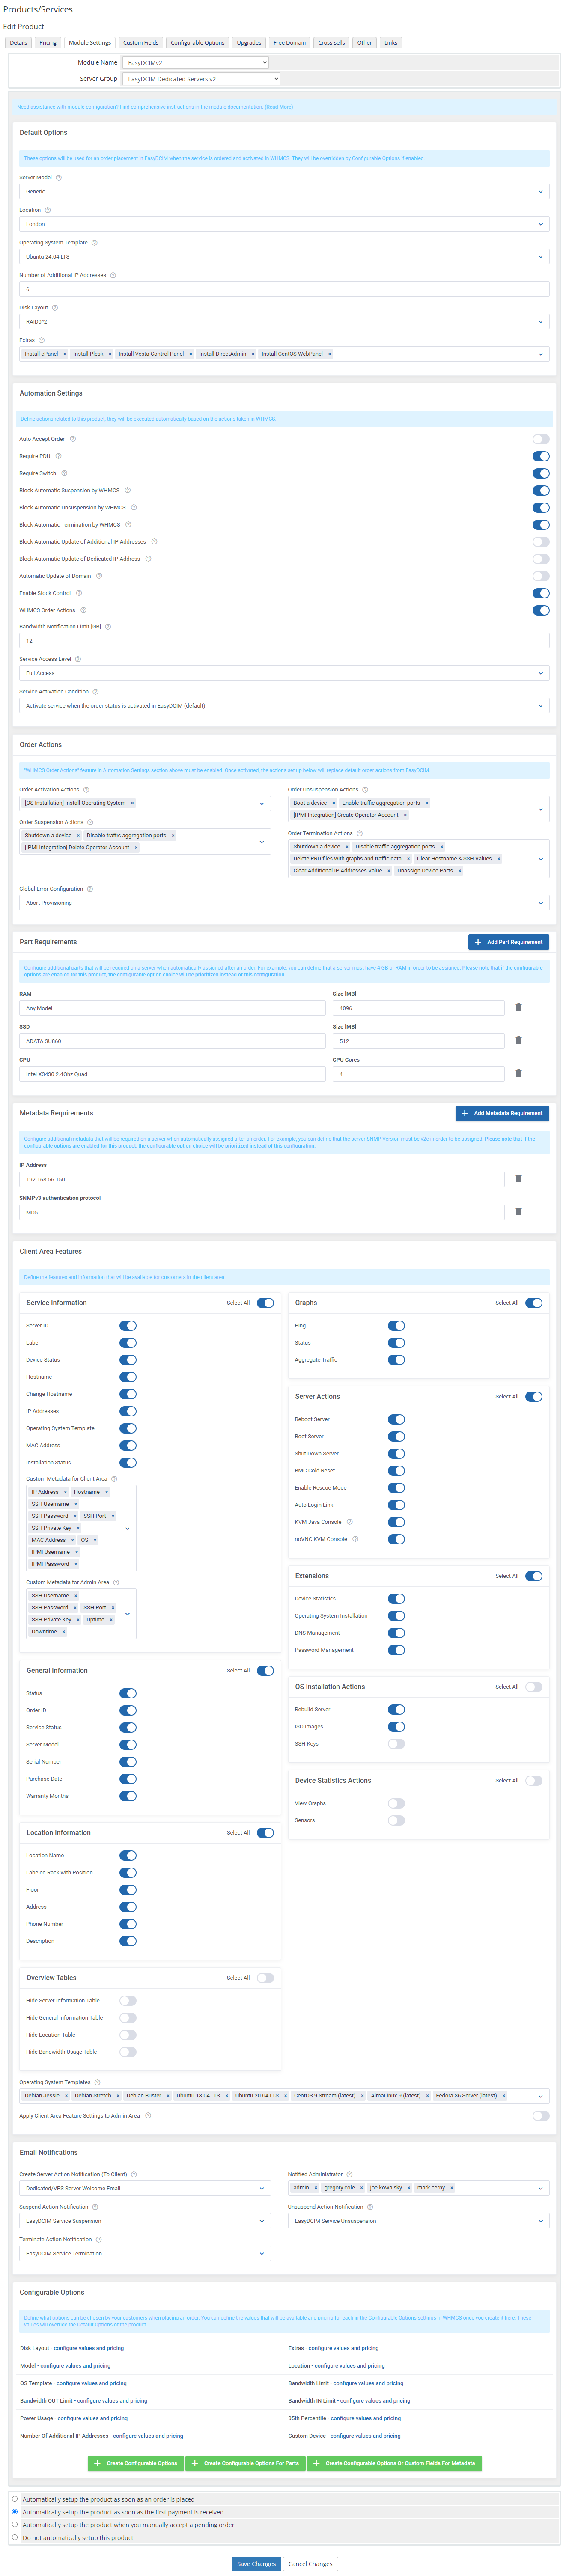Image resolution: width=569 pixels, height=2576 pixels.
Task: Open the Service Access Level dropdown
Action: [284, 673]
